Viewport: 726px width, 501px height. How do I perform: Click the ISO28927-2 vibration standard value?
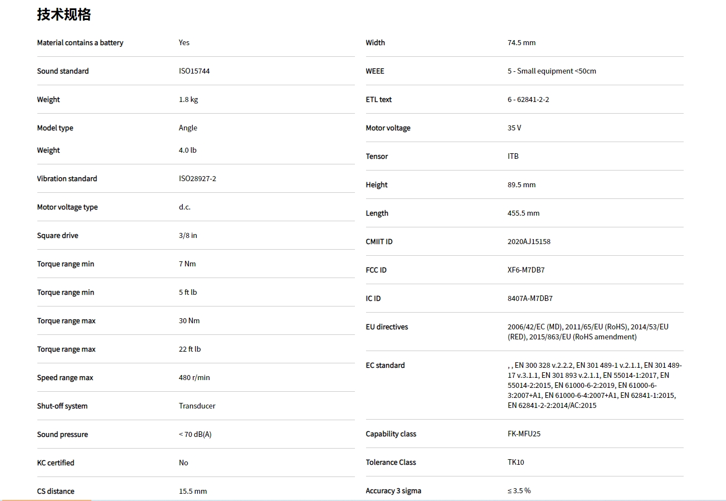[x=197, y=179]
